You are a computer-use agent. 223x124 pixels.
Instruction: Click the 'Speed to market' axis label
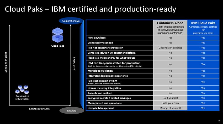click(x=6, y=62)
